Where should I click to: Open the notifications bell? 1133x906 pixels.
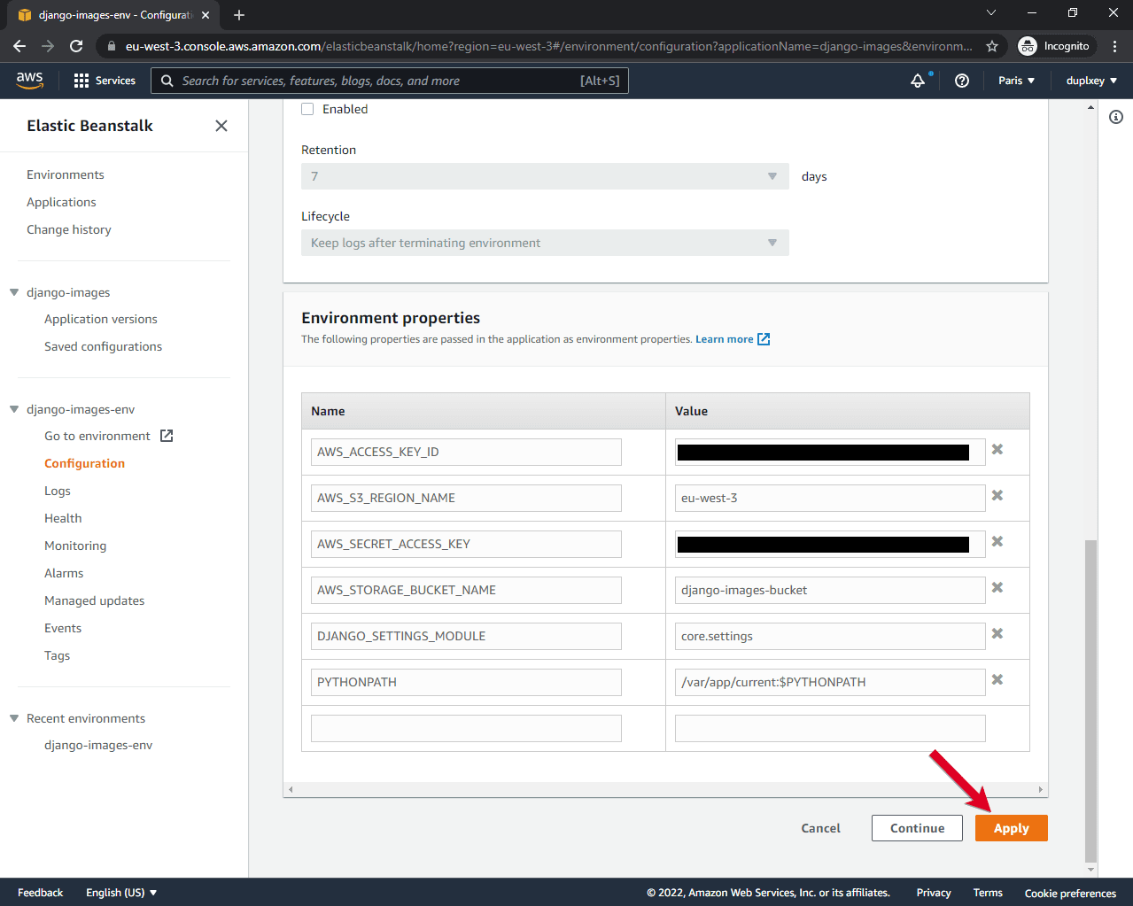pos(918,80)
